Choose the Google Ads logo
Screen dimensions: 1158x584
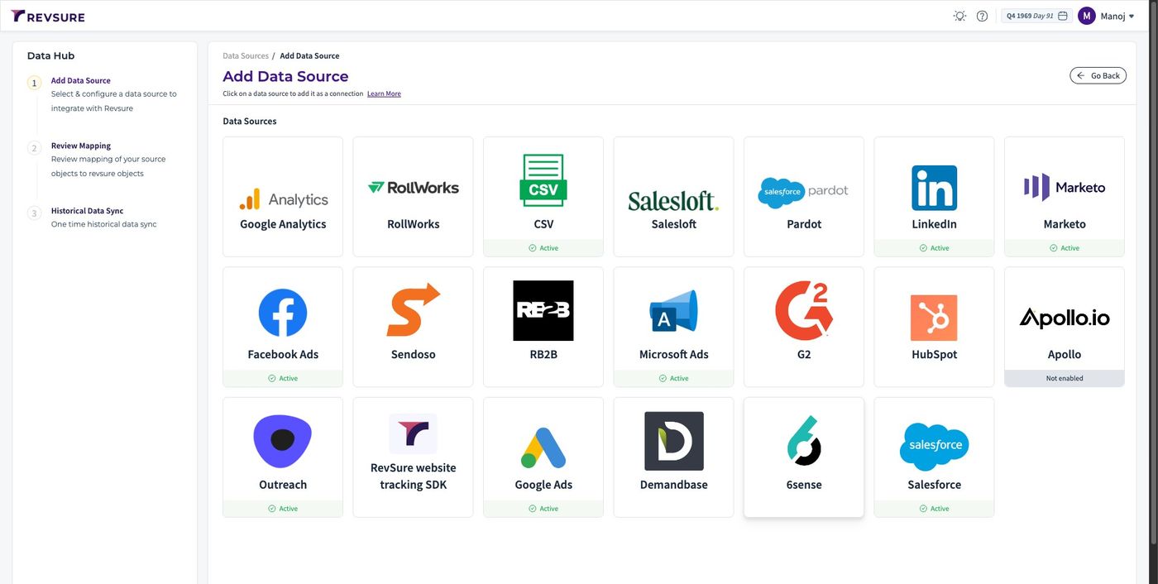[543, 448]
